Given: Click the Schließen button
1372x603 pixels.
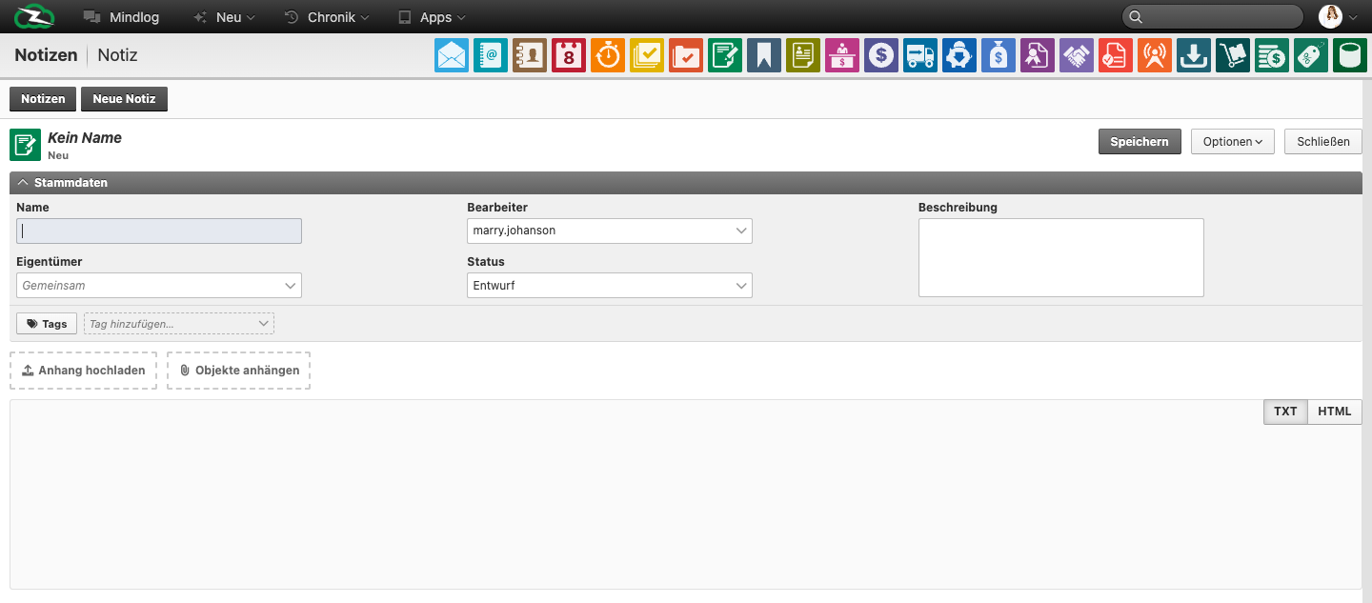Looking at the screenshot, I should (x=1323, y=141).
